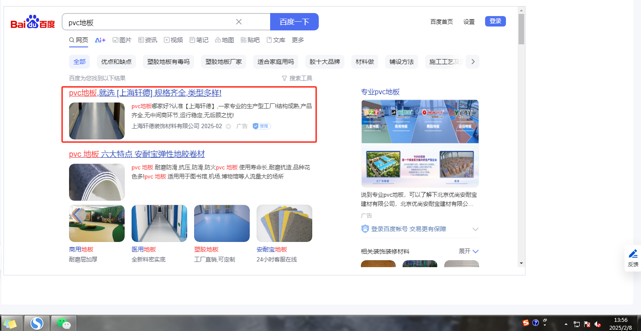641x331 pixels.
Task: Click the 塑胶地板 caption link
Action: click(x=206, y=249)
